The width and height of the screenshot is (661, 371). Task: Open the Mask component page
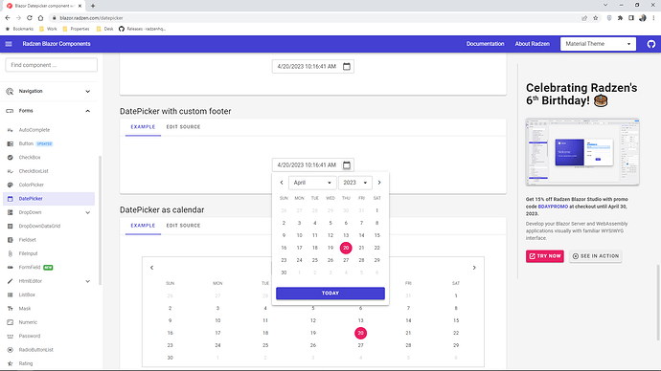25,308
